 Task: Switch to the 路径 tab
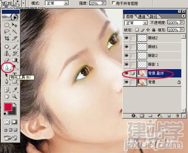154,17
